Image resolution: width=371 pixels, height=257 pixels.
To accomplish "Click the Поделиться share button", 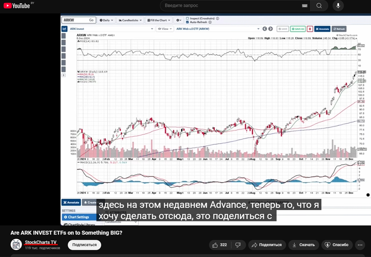I will pos(267,245).
